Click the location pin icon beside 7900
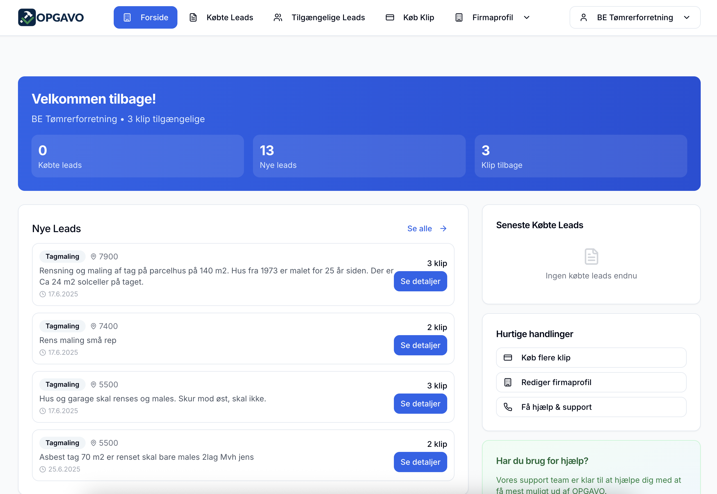Screen dimensions: 717x494 coord(93,256)
